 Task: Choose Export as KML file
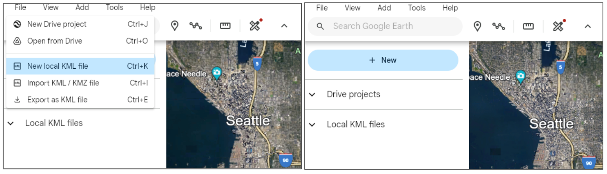pos(80,100)
